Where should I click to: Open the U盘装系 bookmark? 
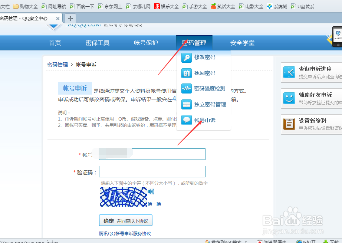pos(303,7)
